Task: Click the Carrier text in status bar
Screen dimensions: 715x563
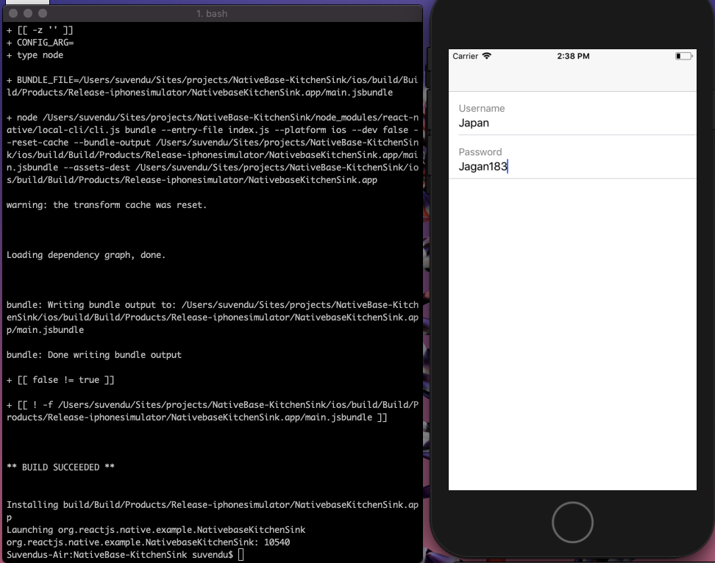Action: click(x=465, y=56)
